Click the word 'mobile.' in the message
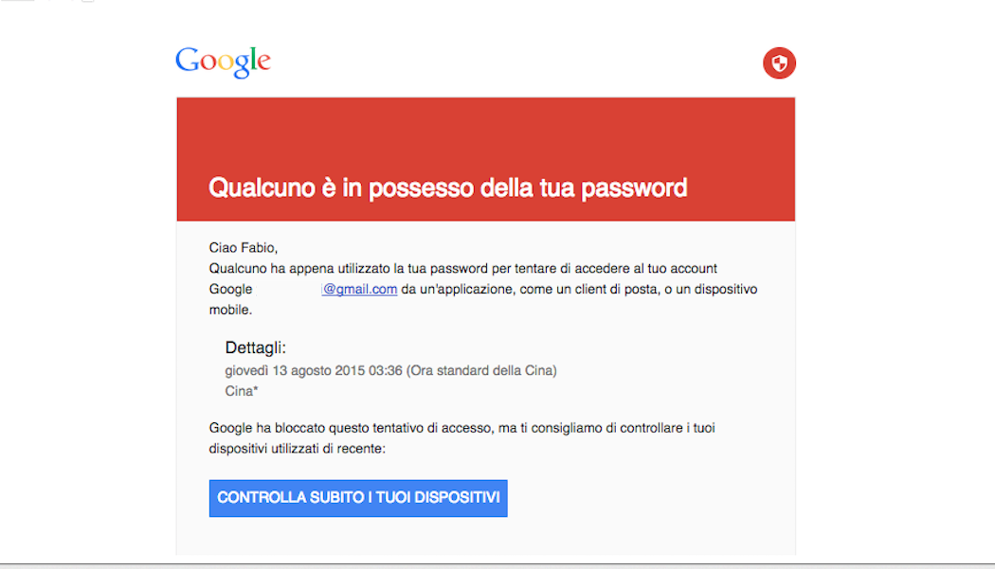 [x=230, y=311]
